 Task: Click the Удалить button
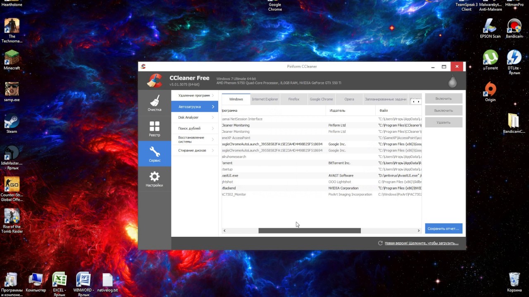pos(443,122)
